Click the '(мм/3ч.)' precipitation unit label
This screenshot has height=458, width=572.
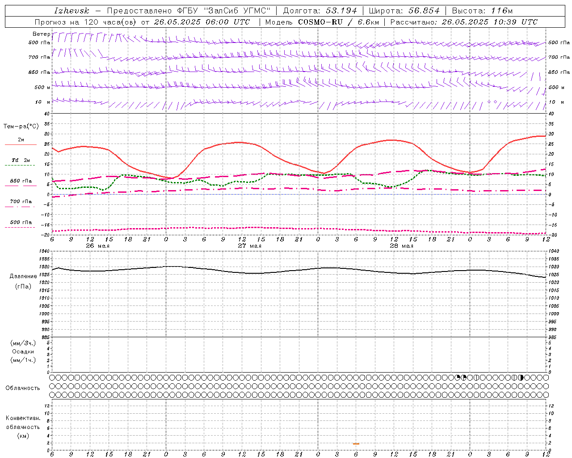(23, 343)
